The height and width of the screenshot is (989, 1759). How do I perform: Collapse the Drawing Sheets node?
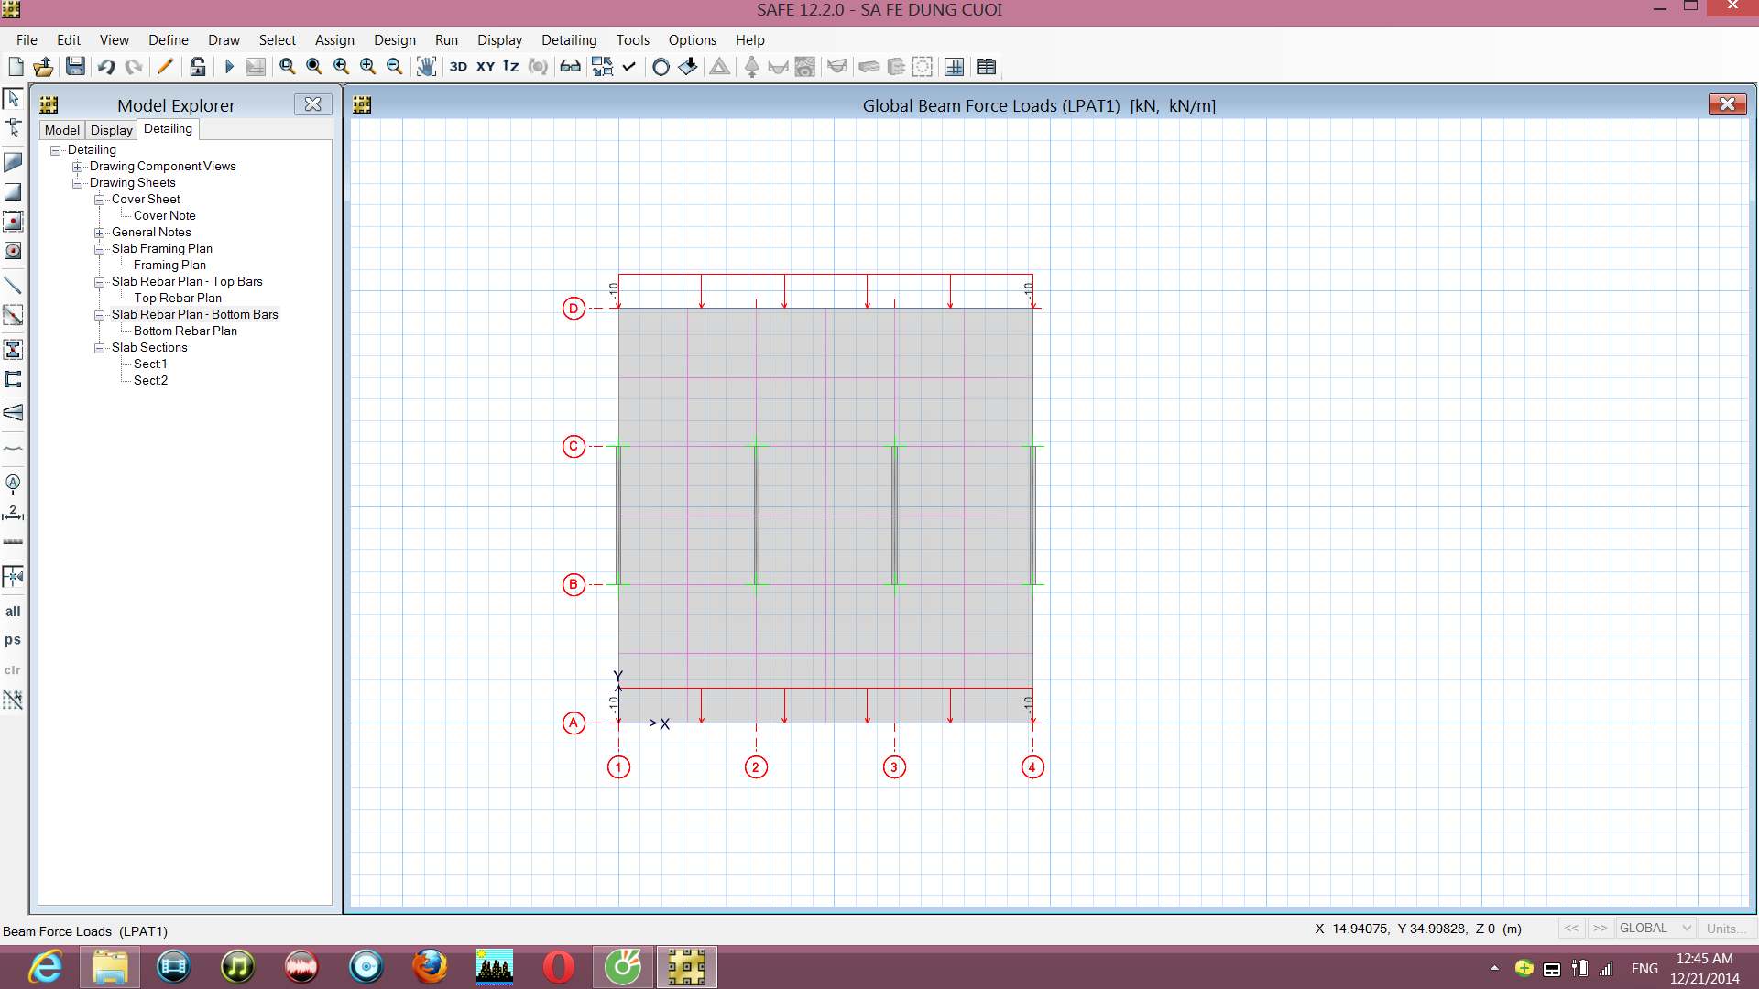click(x=78, y=183)
